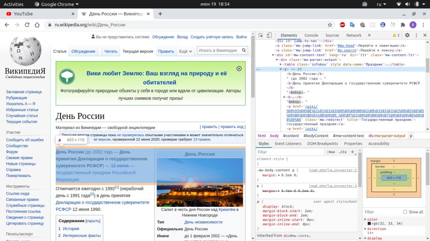Click the computed color black swatch

(369, 224)
